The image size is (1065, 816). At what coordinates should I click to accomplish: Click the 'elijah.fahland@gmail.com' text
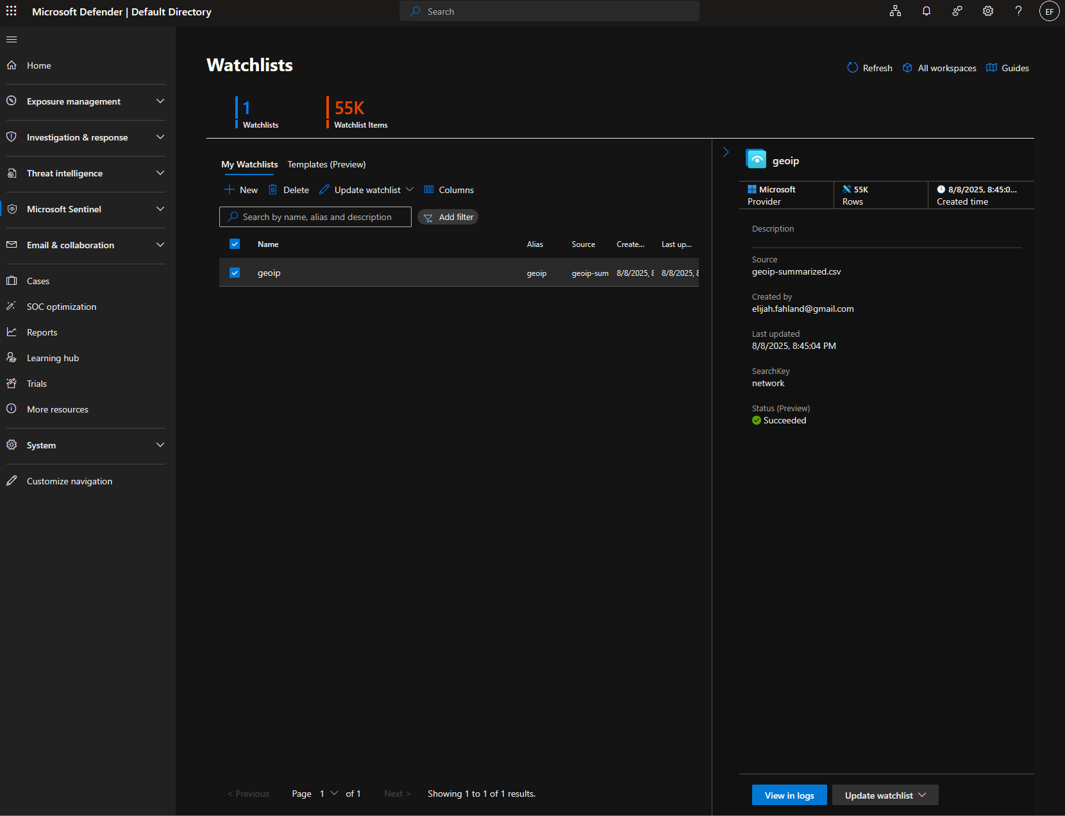pos(803,309)
